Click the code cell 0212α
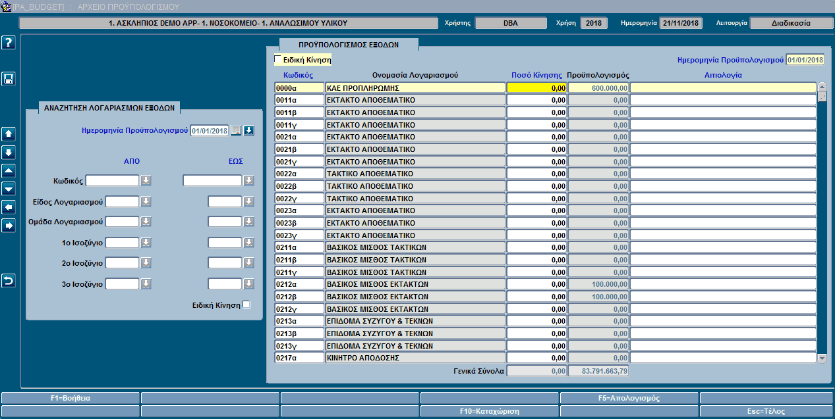 click(x=299, y=284)
